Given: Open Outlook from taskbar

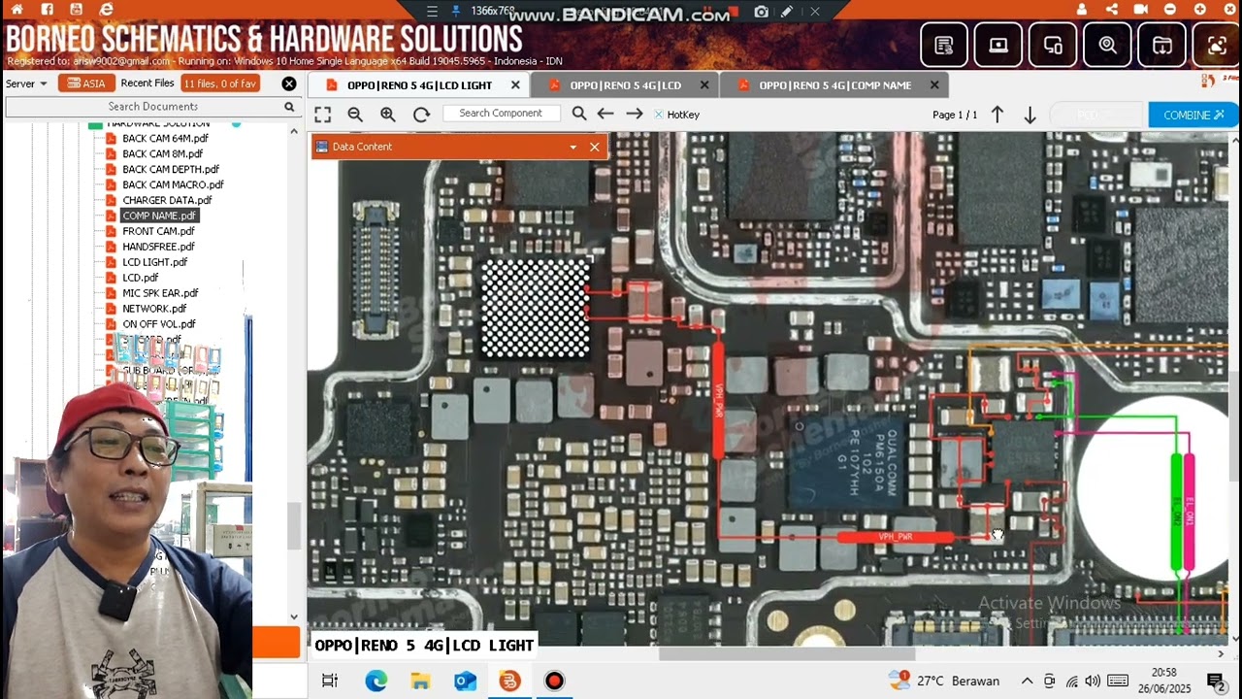Looking at the screenshot, I should (x=465, y=681).
